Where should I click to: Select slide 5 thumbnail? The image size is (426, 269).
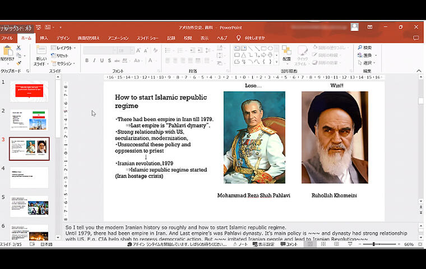tap(29, 206)
